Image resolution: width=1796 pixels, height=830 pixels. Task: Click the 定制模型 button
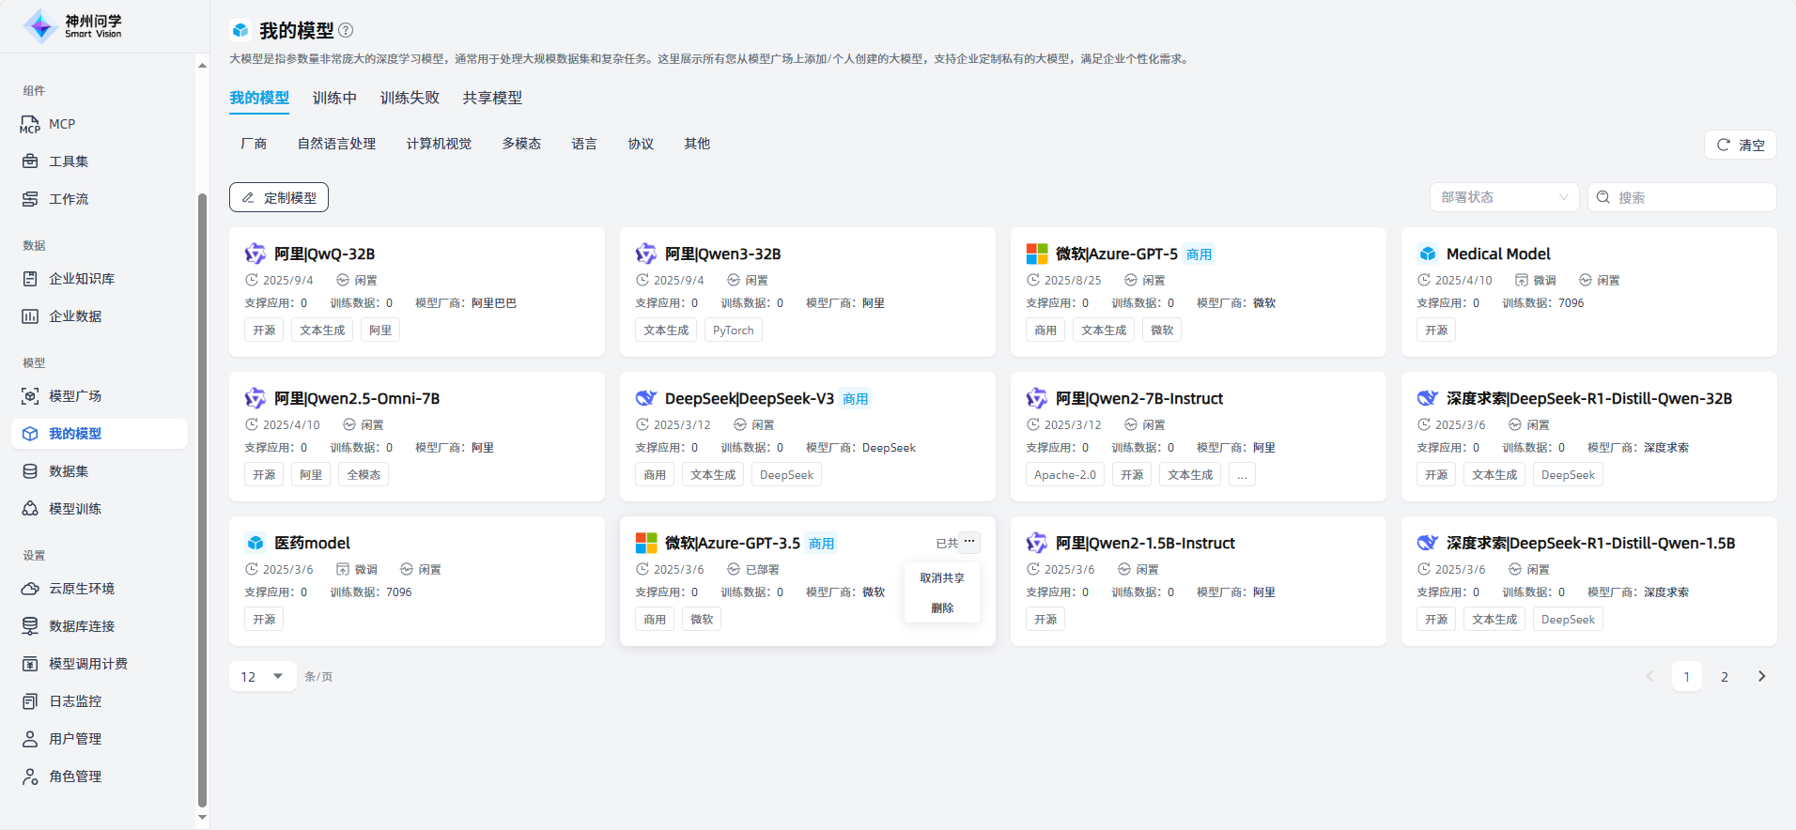(279, 197)
